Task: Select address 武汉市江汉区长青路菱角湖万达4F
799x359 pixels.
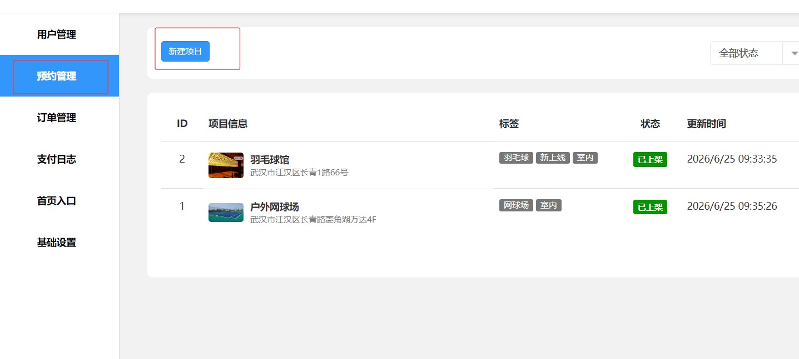Action: 313,220
